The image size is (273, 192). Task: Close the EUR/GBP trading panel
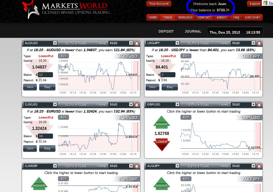(137, 166)
